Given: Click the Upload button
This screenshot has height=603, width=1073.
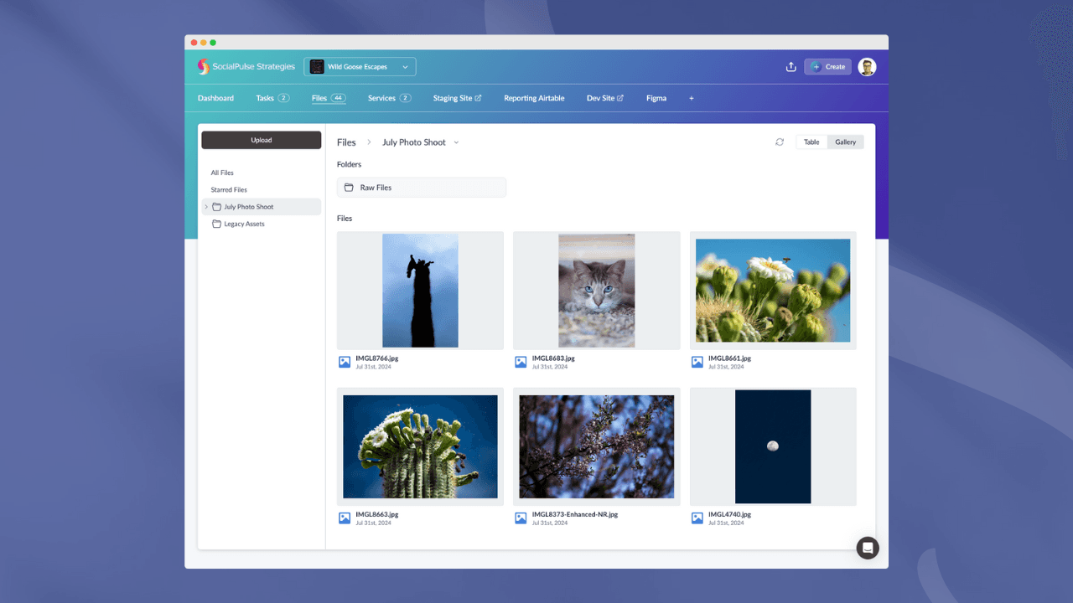Looking at the screenshot, I should point(261,140).
